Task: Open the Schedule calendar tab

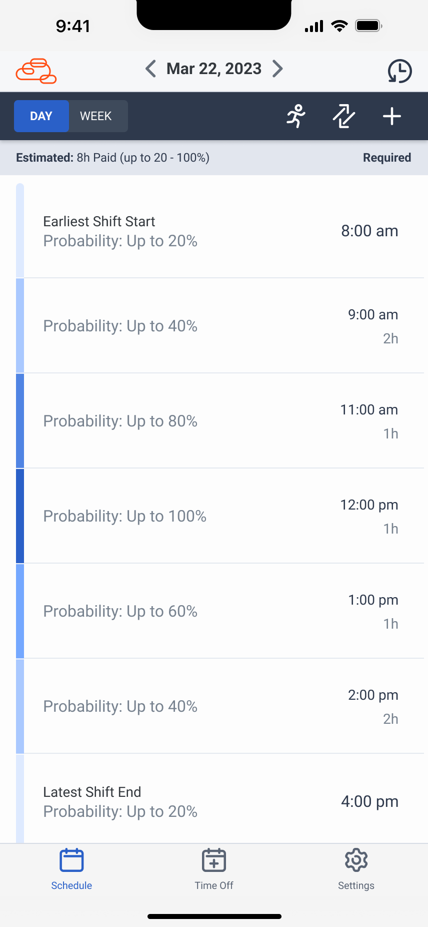Action: click(71, 869)
